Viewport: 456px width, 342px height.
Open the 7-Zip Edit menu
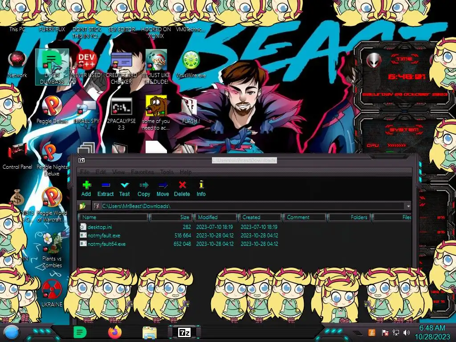click(101, 172)
